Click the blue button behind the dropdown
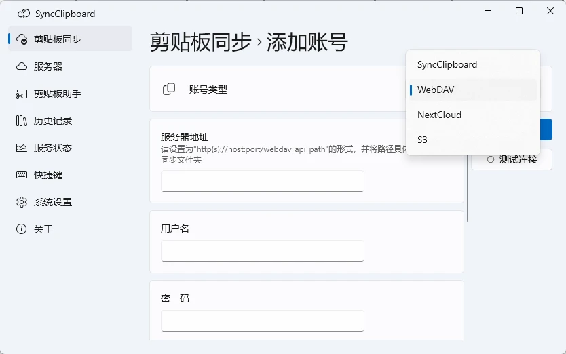The width and height of the screenshot is (566, 354). (546, 129)
